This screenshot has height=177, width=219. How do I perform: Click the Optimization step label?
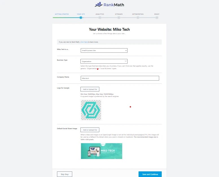coord(138,14)
